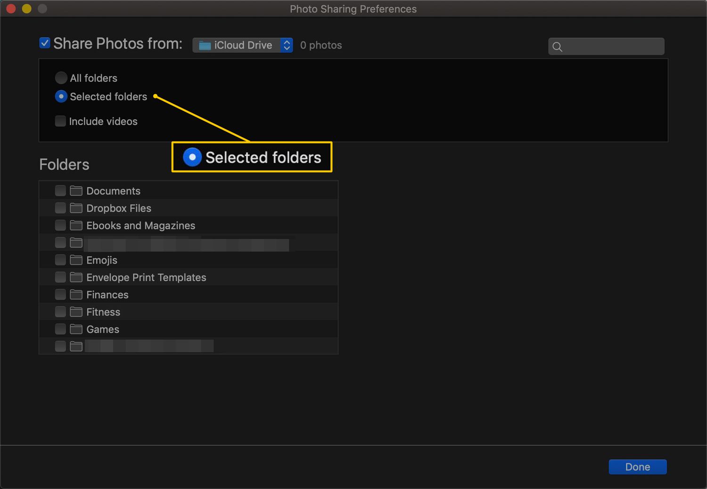Click the Finances folder icon
Screen dimensions: 707x489
pyautogui.click(x=76, y=295)
